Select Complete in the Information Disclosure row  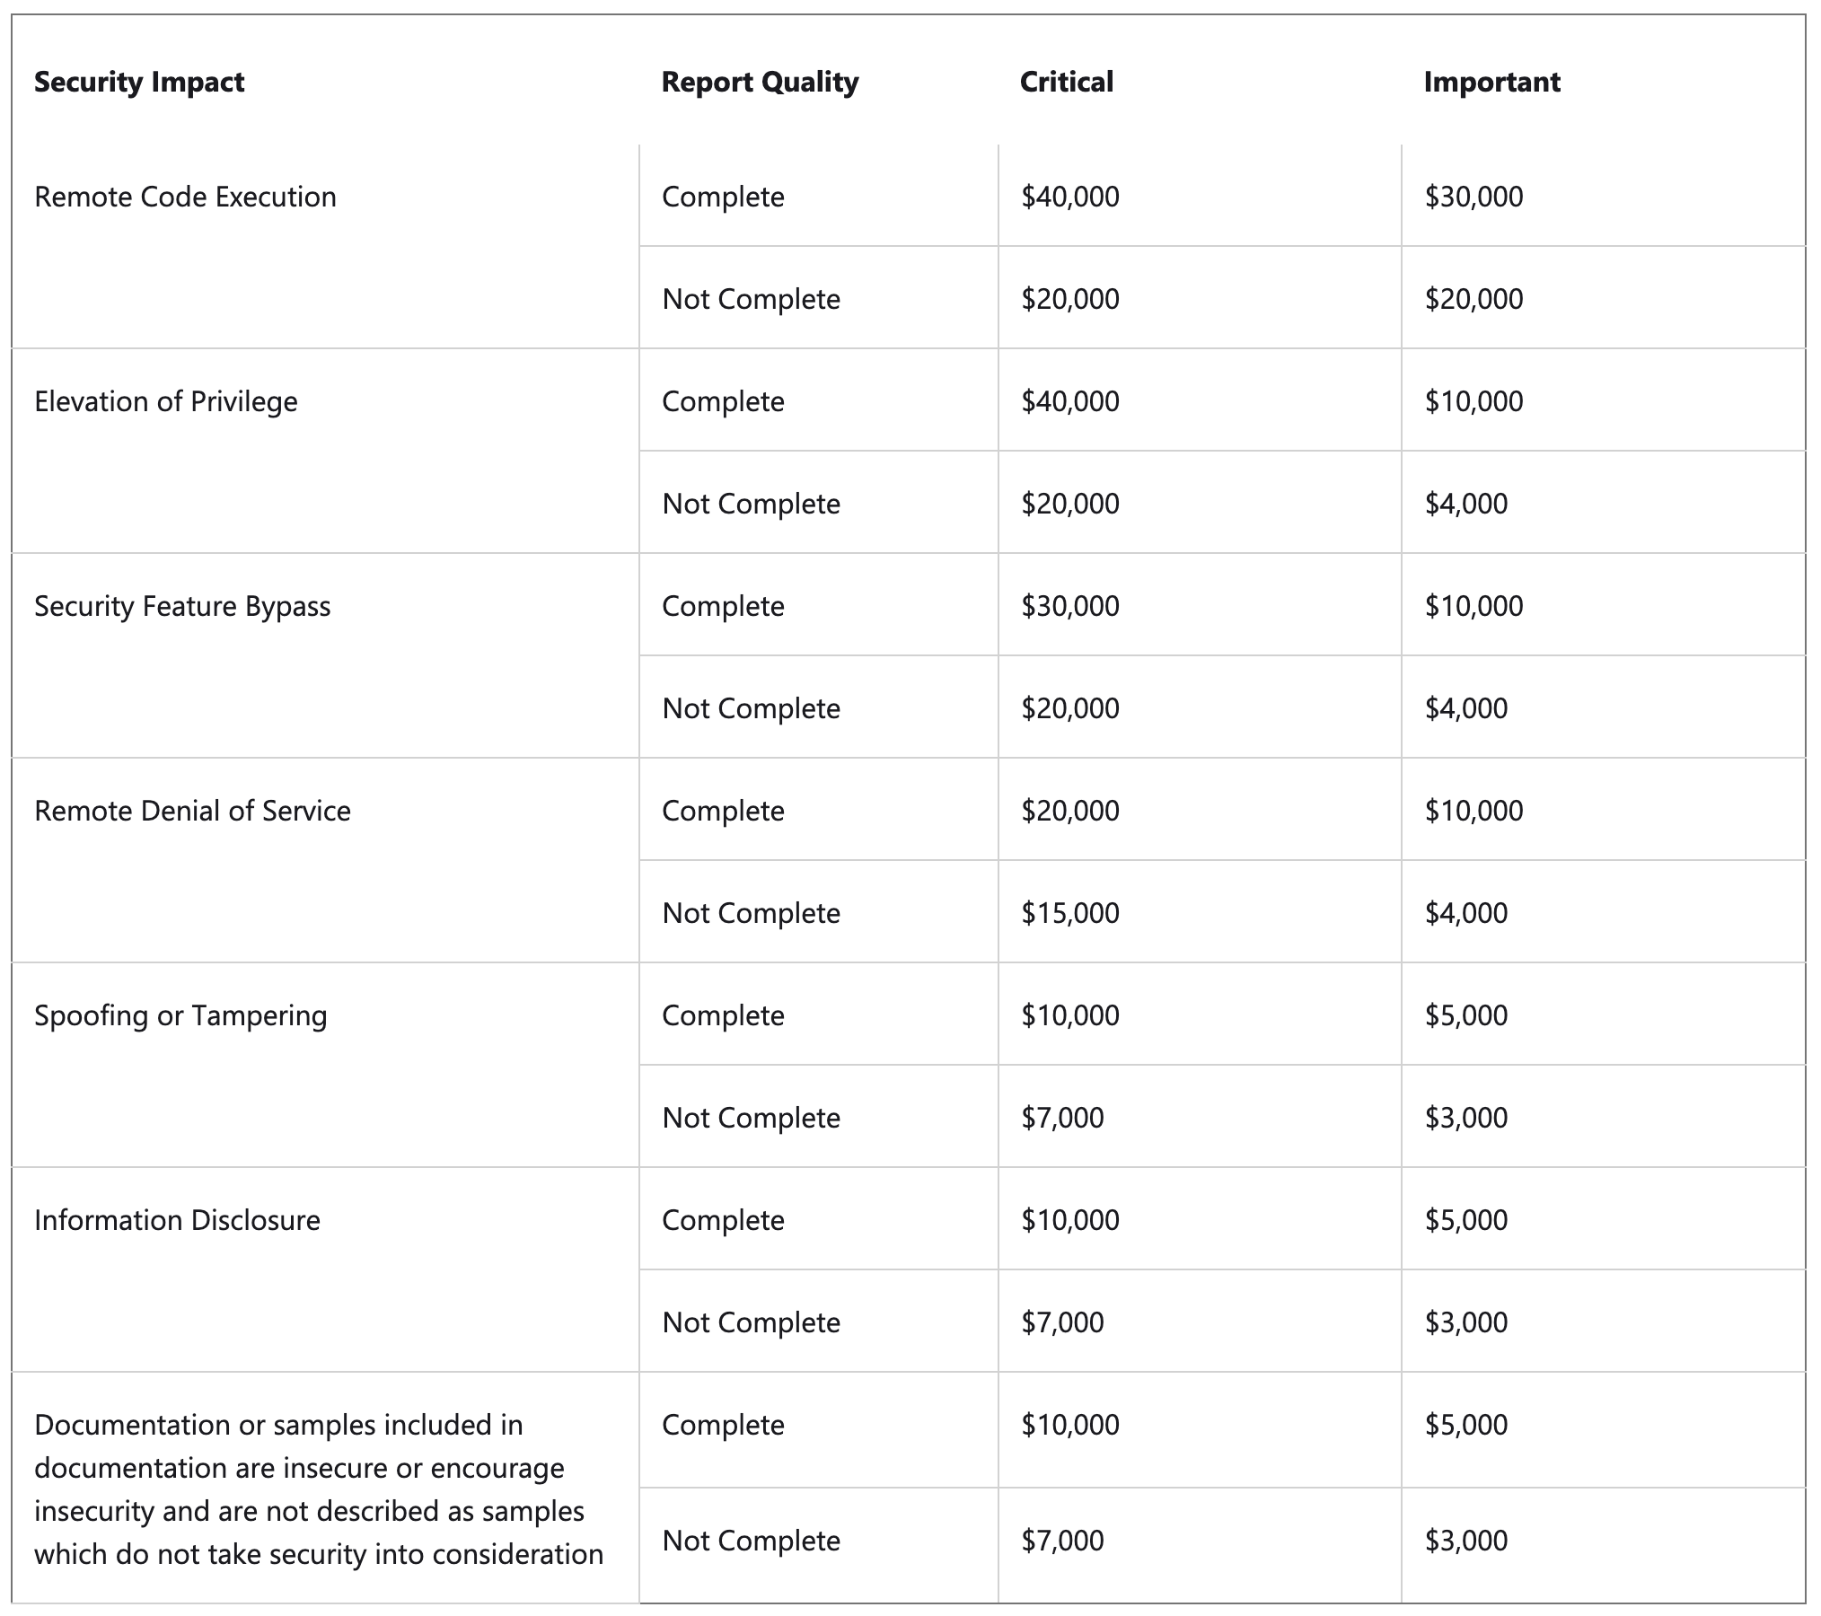[x=723, y=1220]
